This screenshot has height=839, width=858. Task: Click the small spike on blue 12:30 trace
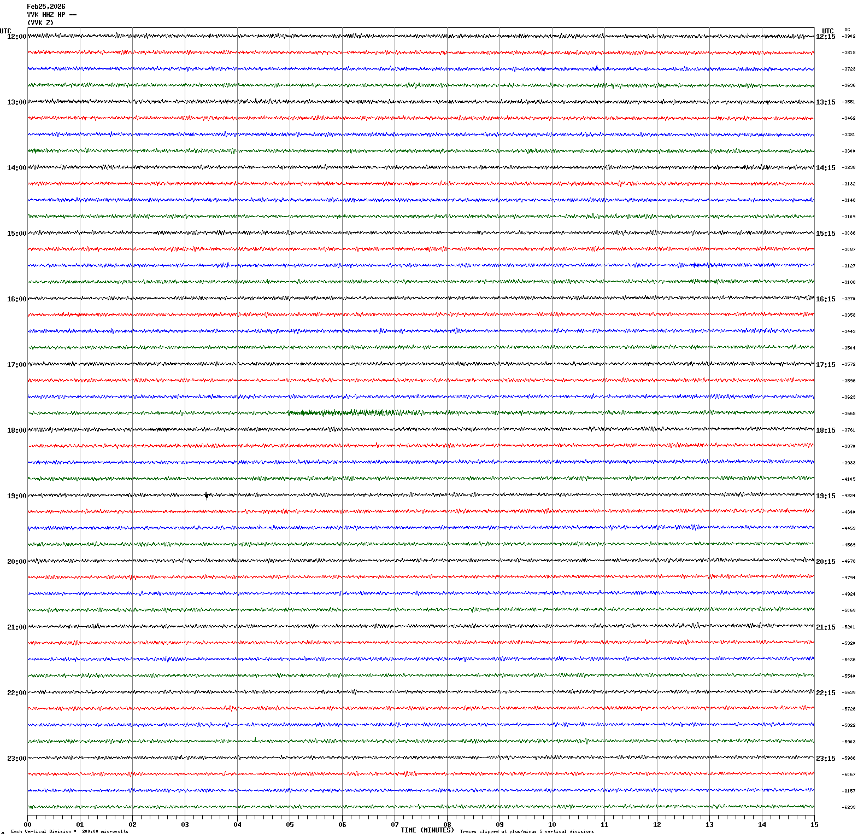597,68
